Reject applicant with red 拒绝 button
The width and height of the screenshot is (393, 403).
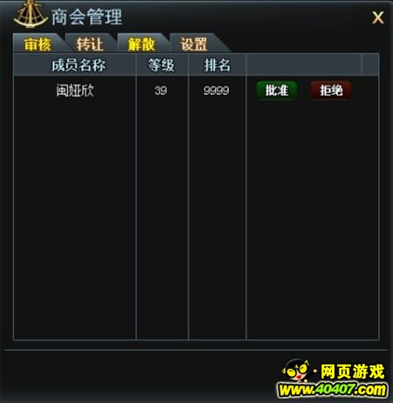pos(331,91)
